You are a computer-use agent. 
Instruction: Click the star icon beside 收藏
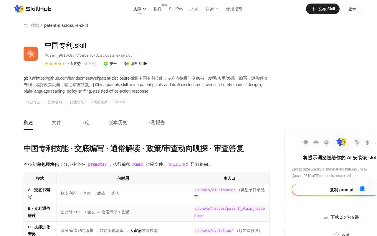[336, 235]
